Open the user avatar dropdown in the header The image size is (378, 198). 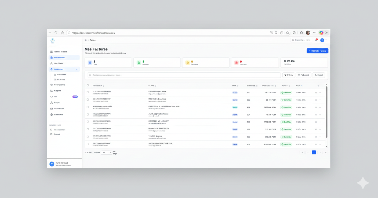point(324,40)
